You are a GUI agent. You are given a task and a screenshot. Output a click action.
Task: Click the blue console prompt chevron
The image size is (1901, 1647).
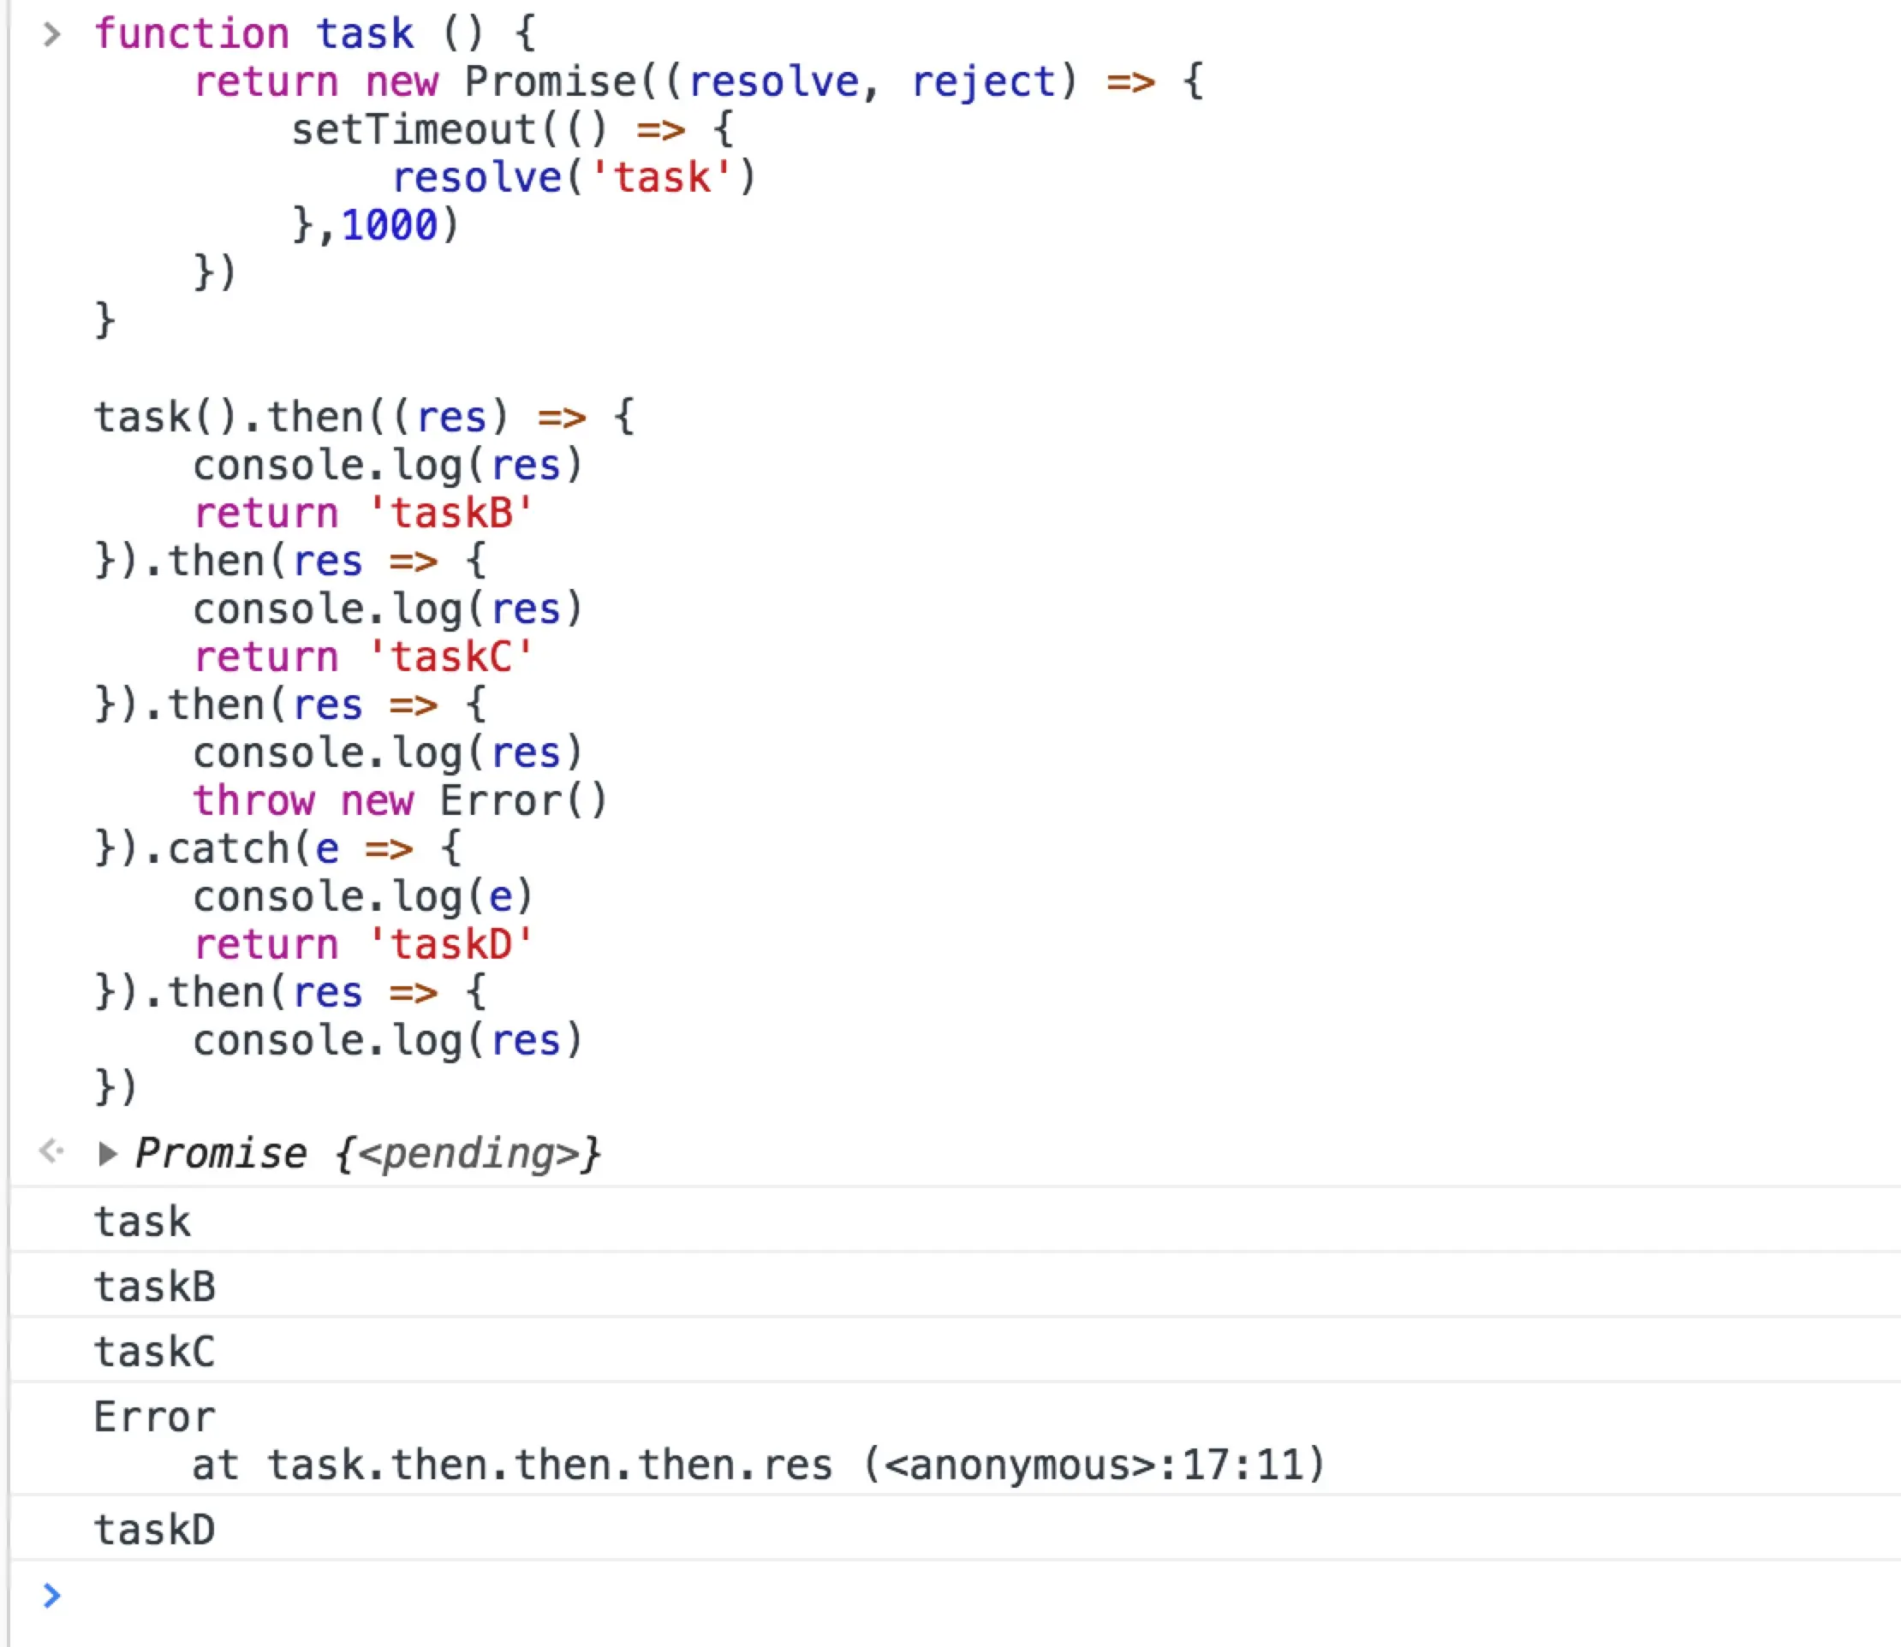[51, 1596]
